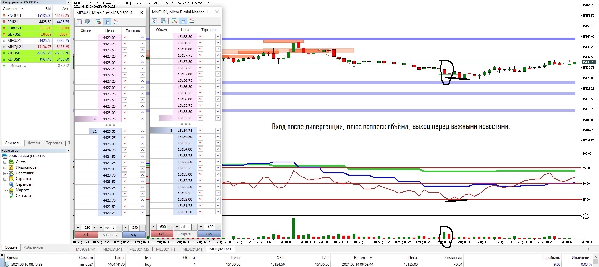The image size is (599, 267).
Task: Toggle the highlighted compact view icon in MESU21 toolbar
Action: 107,22
